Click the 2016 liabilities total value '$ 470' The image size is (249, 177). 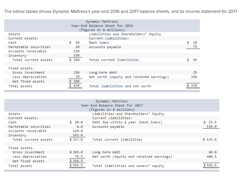tap(192, 86)
